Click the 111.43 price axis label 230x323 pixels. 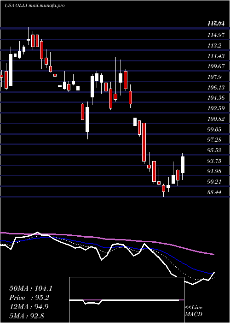[x=216, y=56]
